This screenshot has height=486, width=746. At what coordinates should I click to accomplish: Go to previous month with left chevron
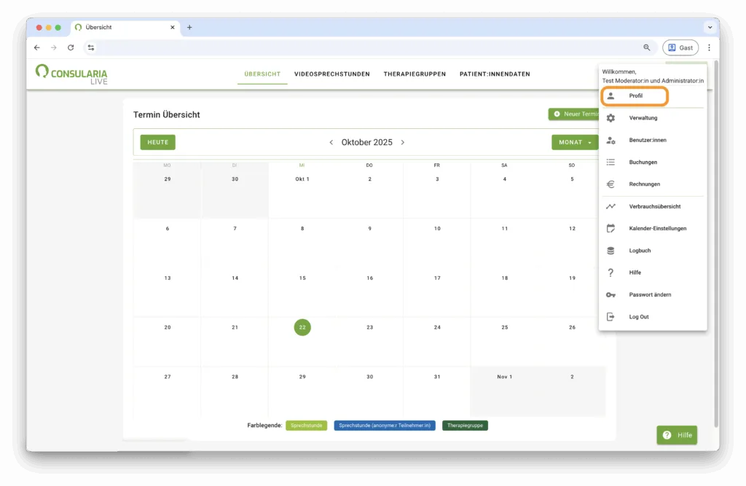coord(331,143)
